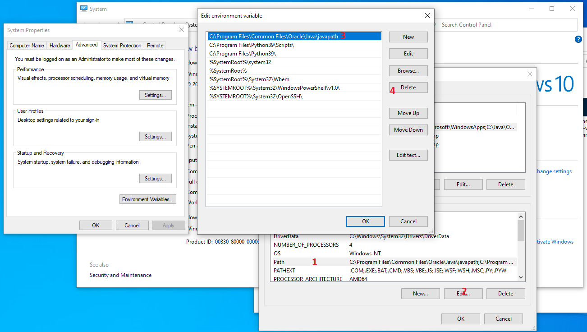This screenshot has width=587, height=332.
Task: Close the System Properties dialog
Action: 182,30
